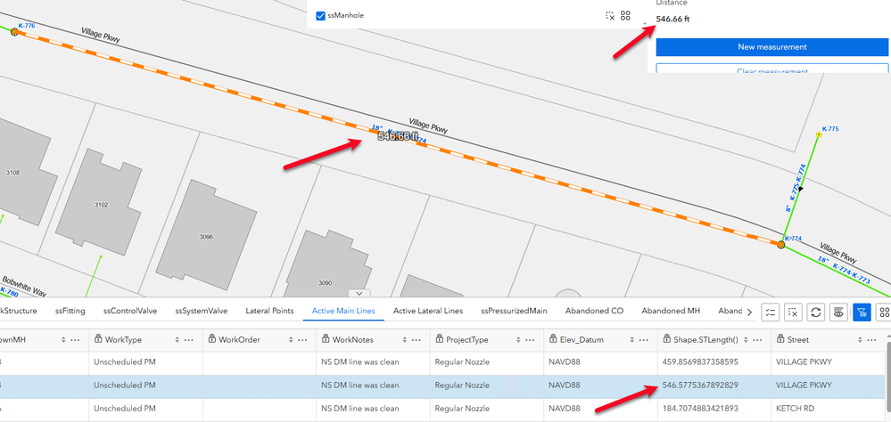Click building 3102 on the map
This screenshot has width=891, height=422.
click(x=100, y=204)
